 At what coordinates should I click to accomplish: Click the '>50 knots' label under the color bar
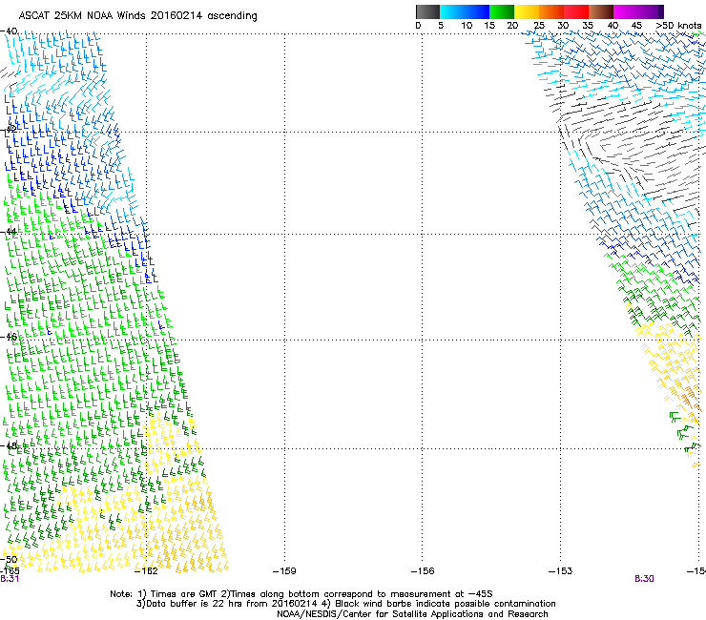678,26
